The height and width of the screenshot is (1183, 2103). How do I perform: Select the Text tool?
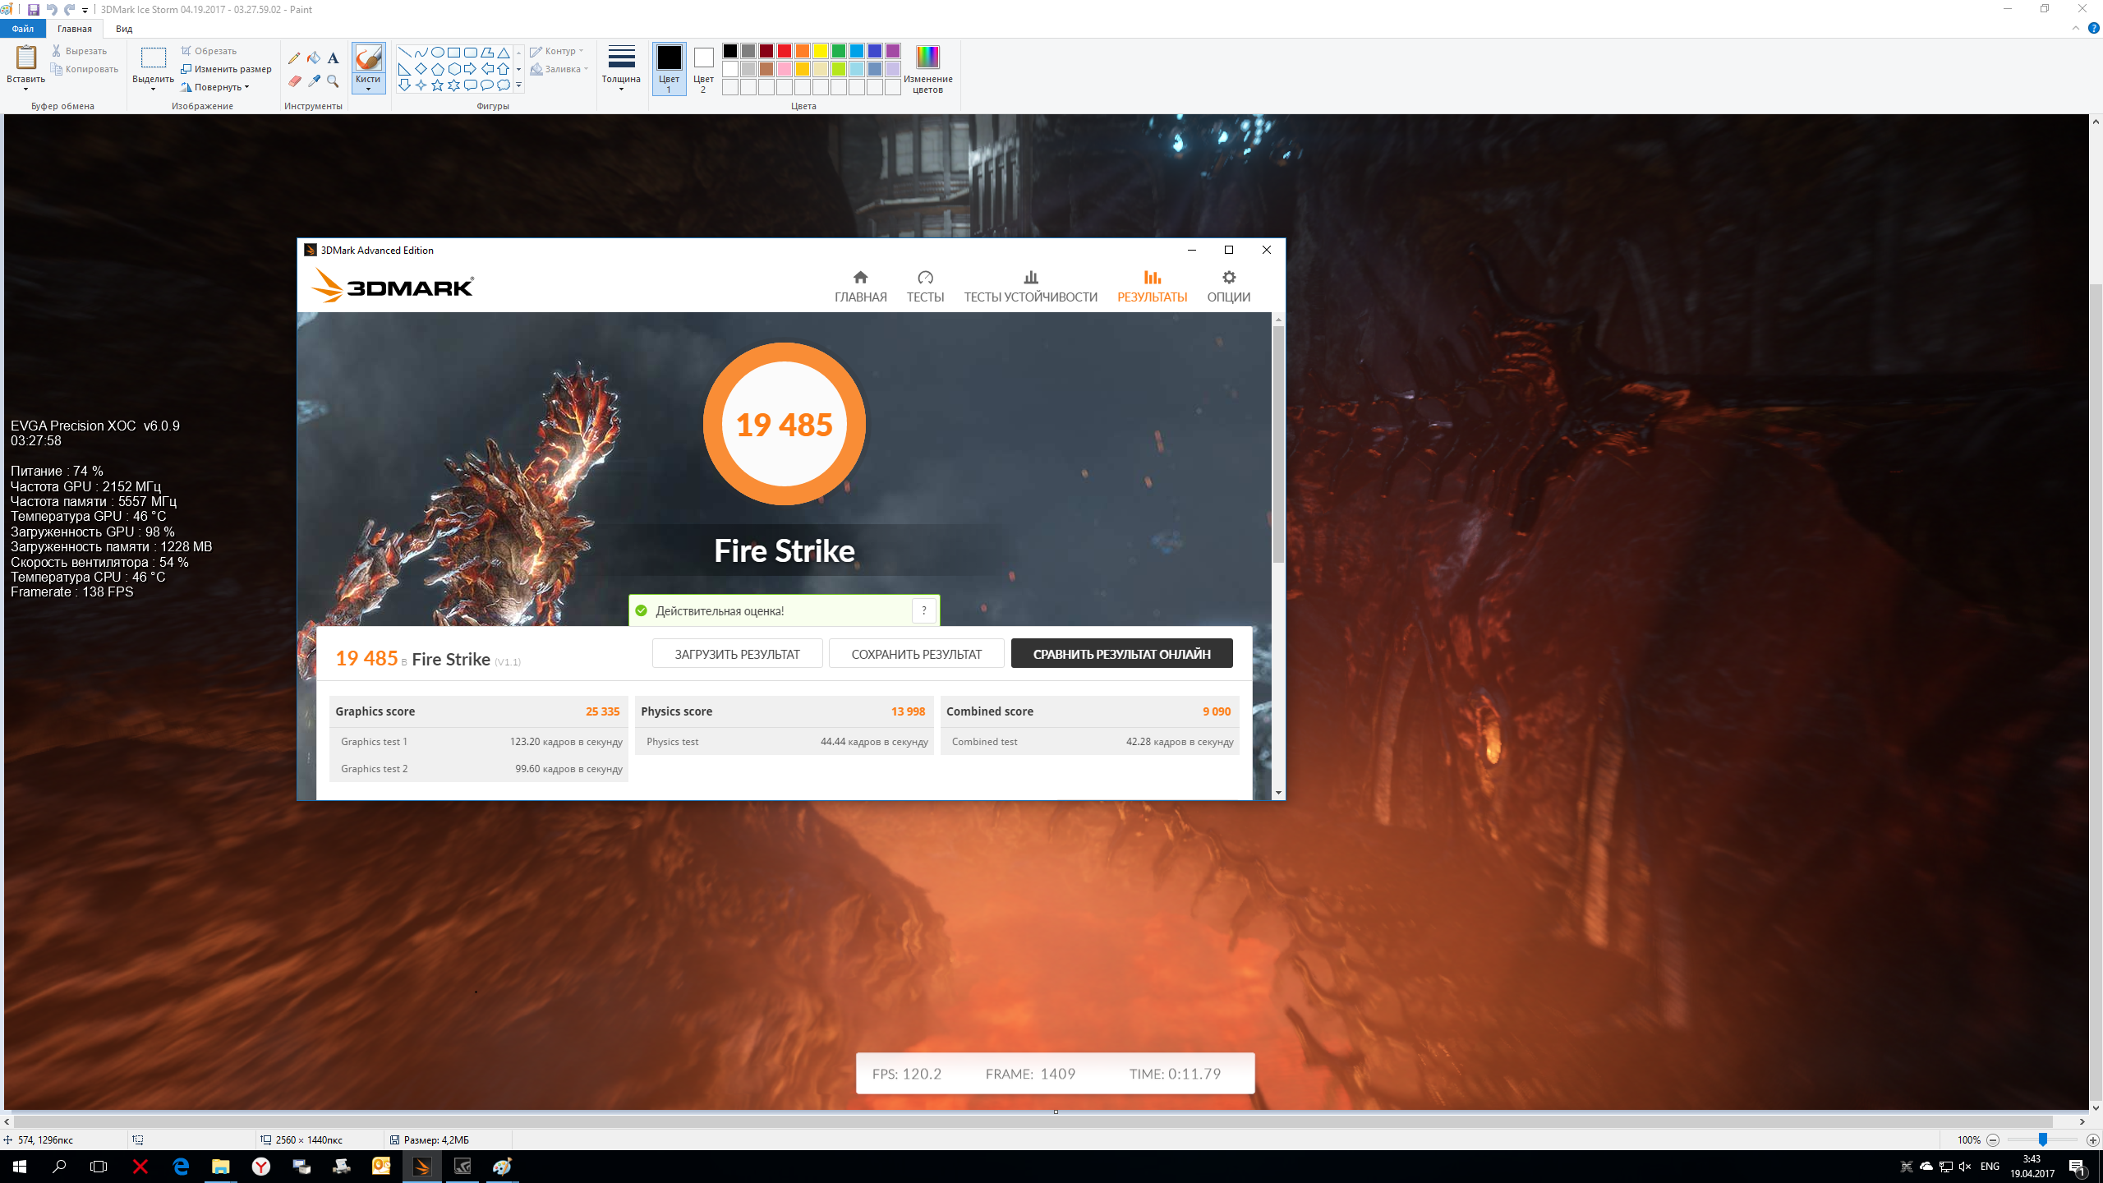(333, 58)
